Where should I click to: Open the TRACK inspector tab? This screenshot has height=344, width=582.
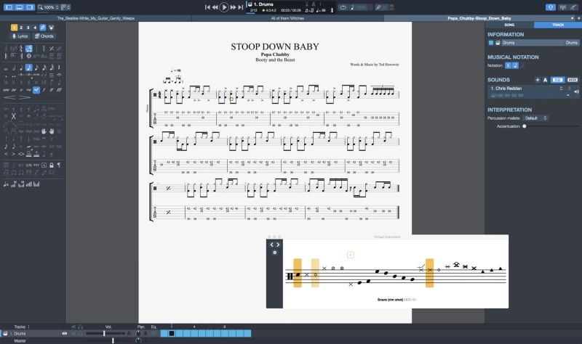pyautogui.click(x=557, y=25)
